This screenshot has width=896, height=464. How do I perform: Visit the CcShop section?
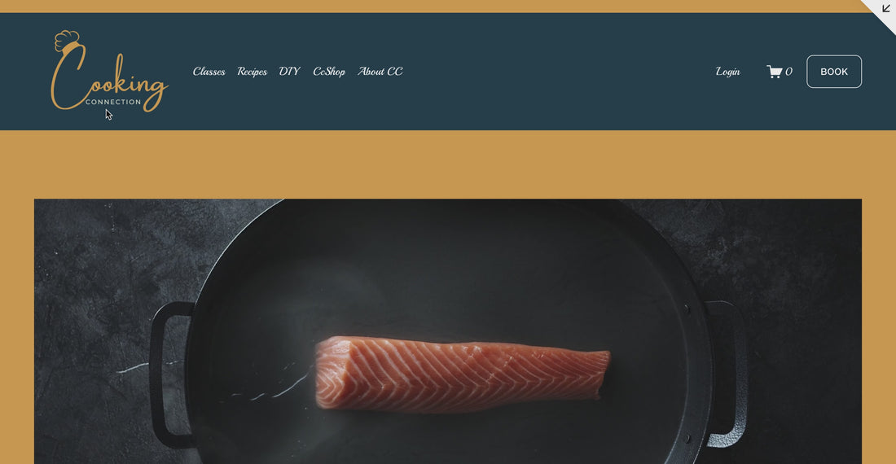(x=329, y=72)
